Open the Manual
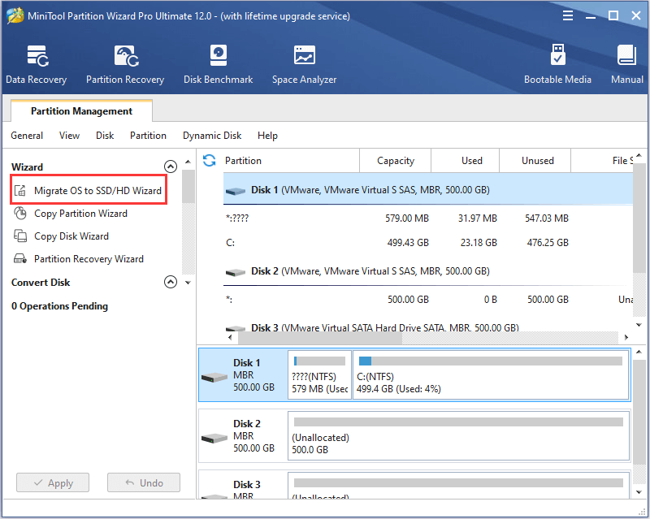650x519 pixels. [x=626, y=64]
